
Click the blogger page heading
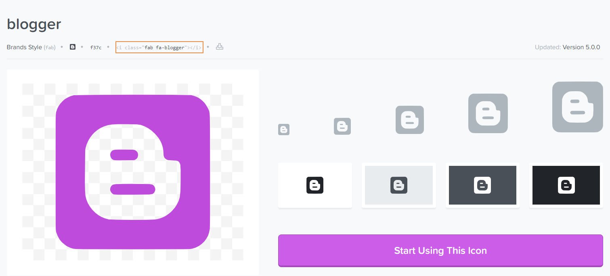pos(34,25)
